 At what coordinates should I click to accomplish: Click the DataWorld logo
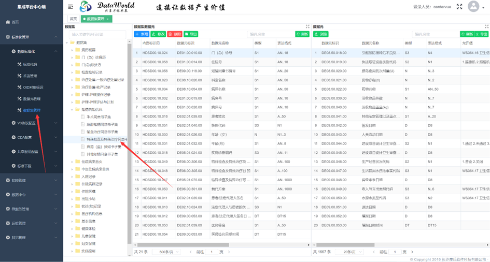click(x=107, y=7)
